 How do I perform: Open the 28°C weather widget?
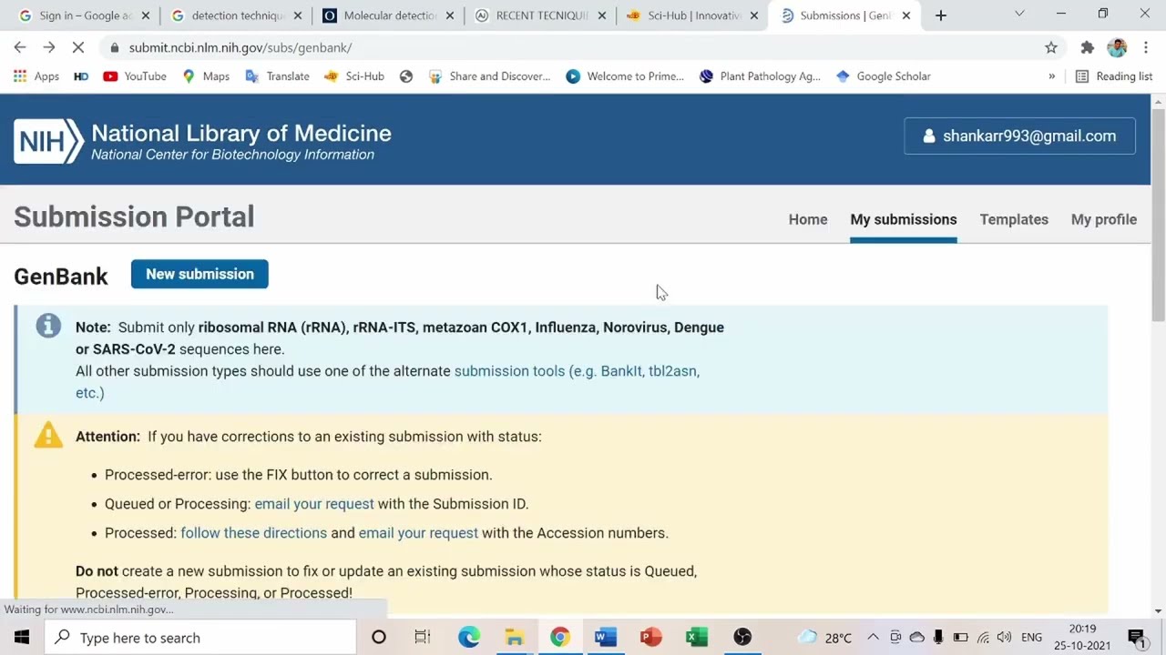pos(825,638)
